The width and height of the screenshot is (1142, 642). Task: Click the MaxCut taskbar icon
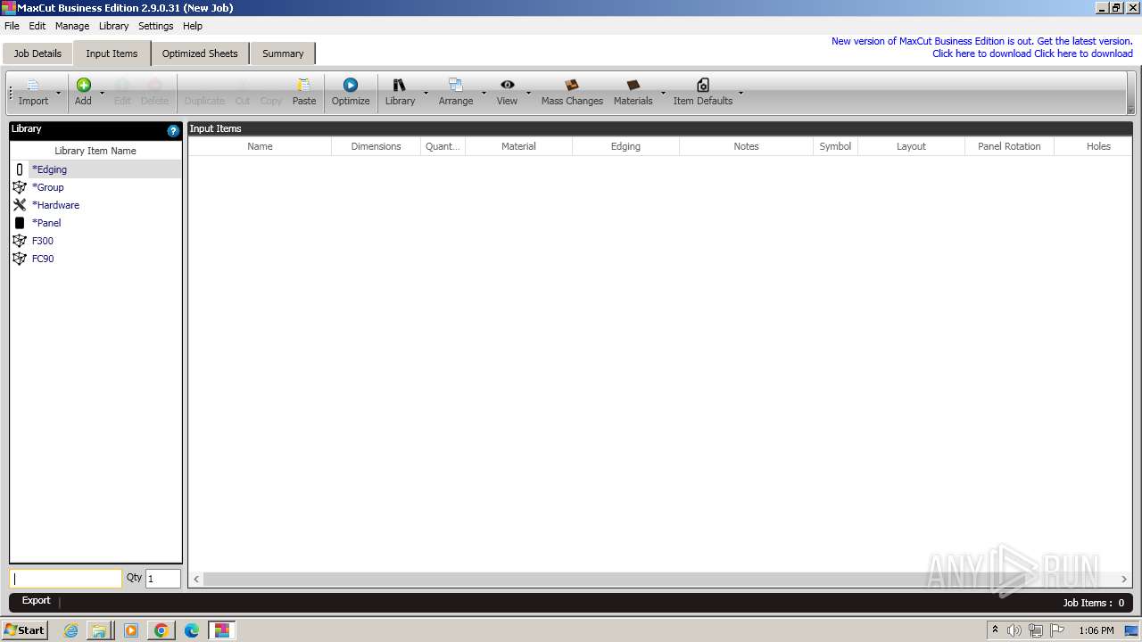click(221, 630)
